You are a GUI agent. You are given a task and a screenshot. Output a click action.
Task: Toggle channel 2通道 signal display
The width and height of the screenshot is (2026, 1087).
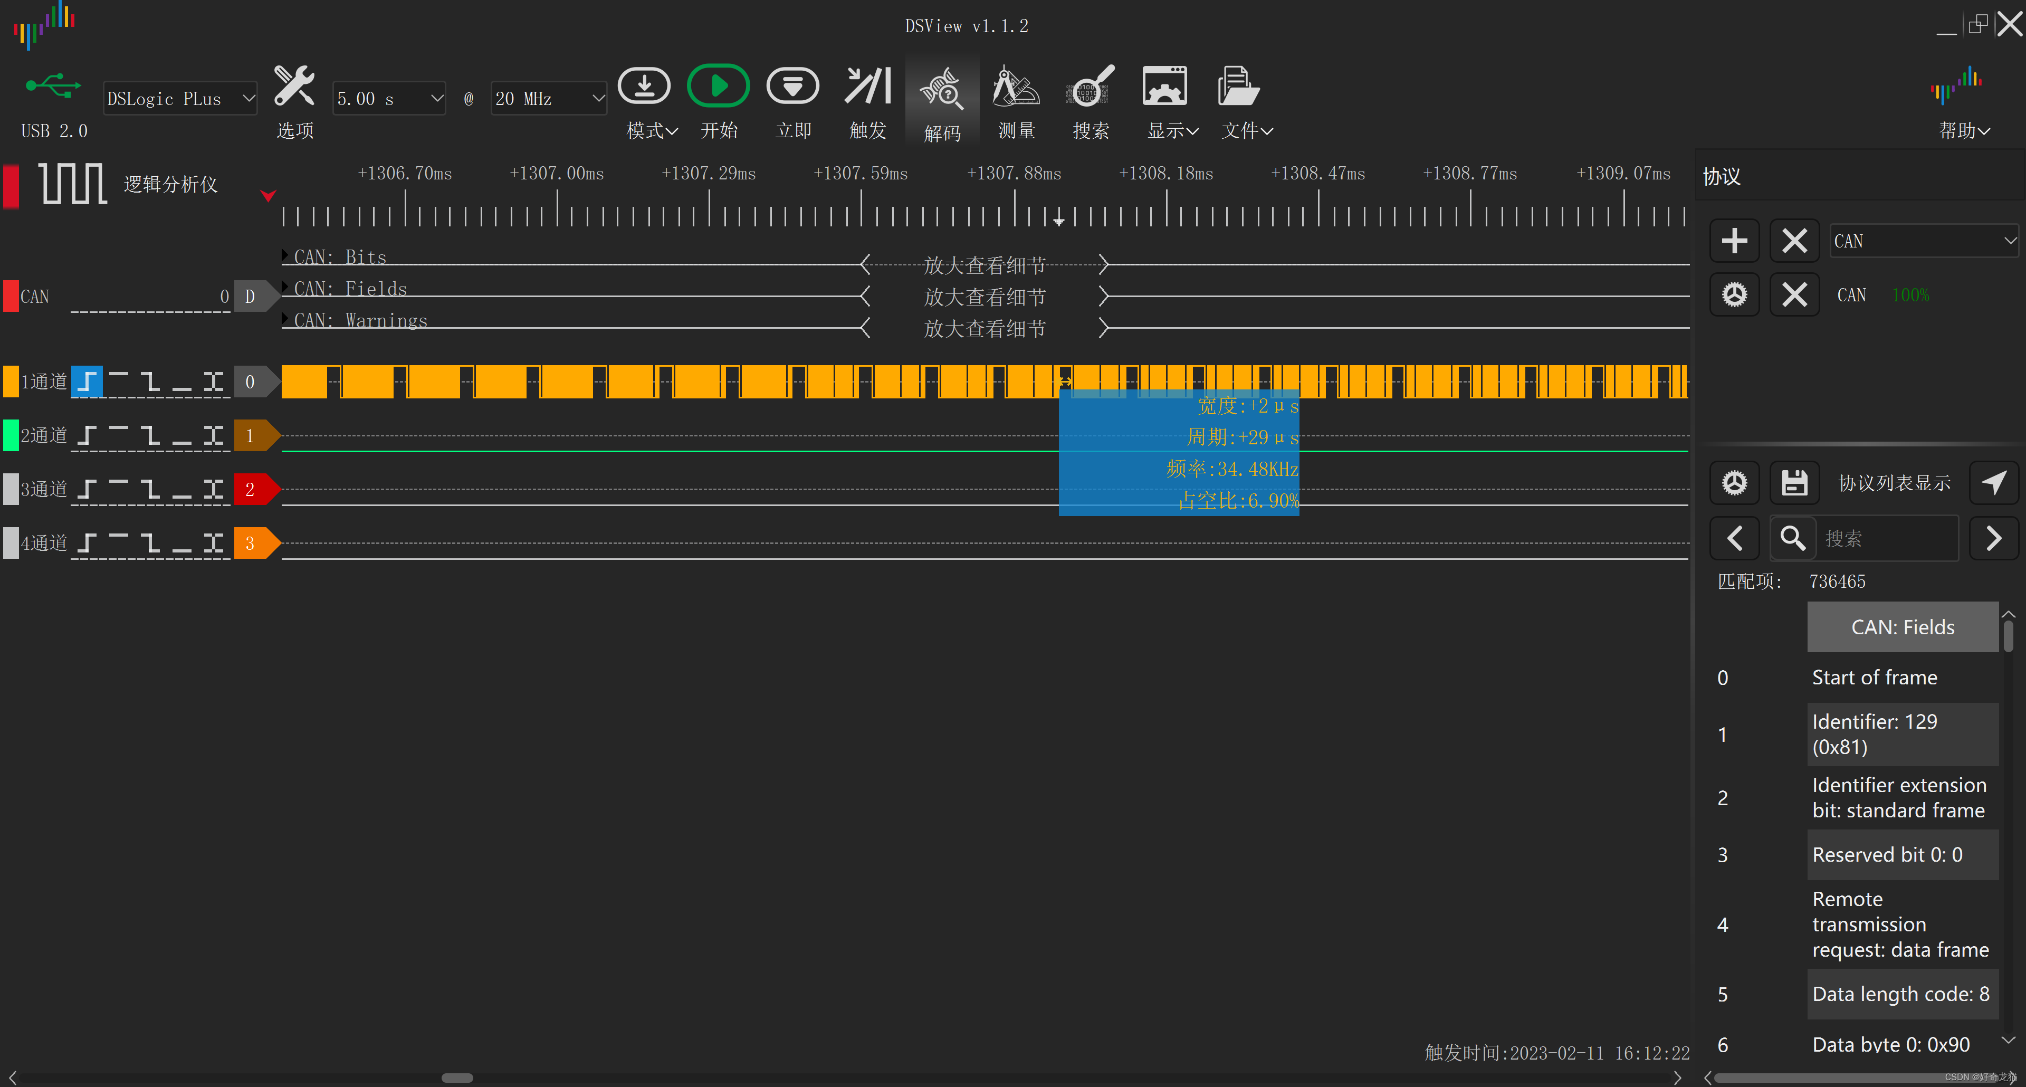pos(11,436)
